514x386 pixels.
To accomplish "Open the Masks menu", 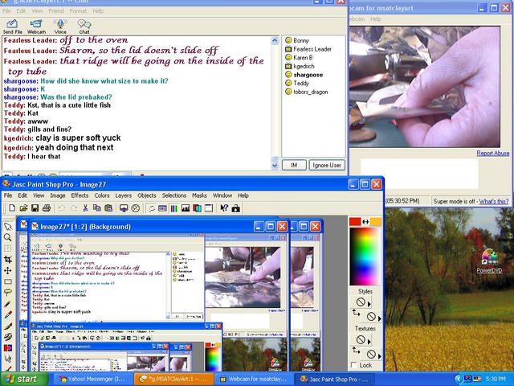I will (199, 195).
